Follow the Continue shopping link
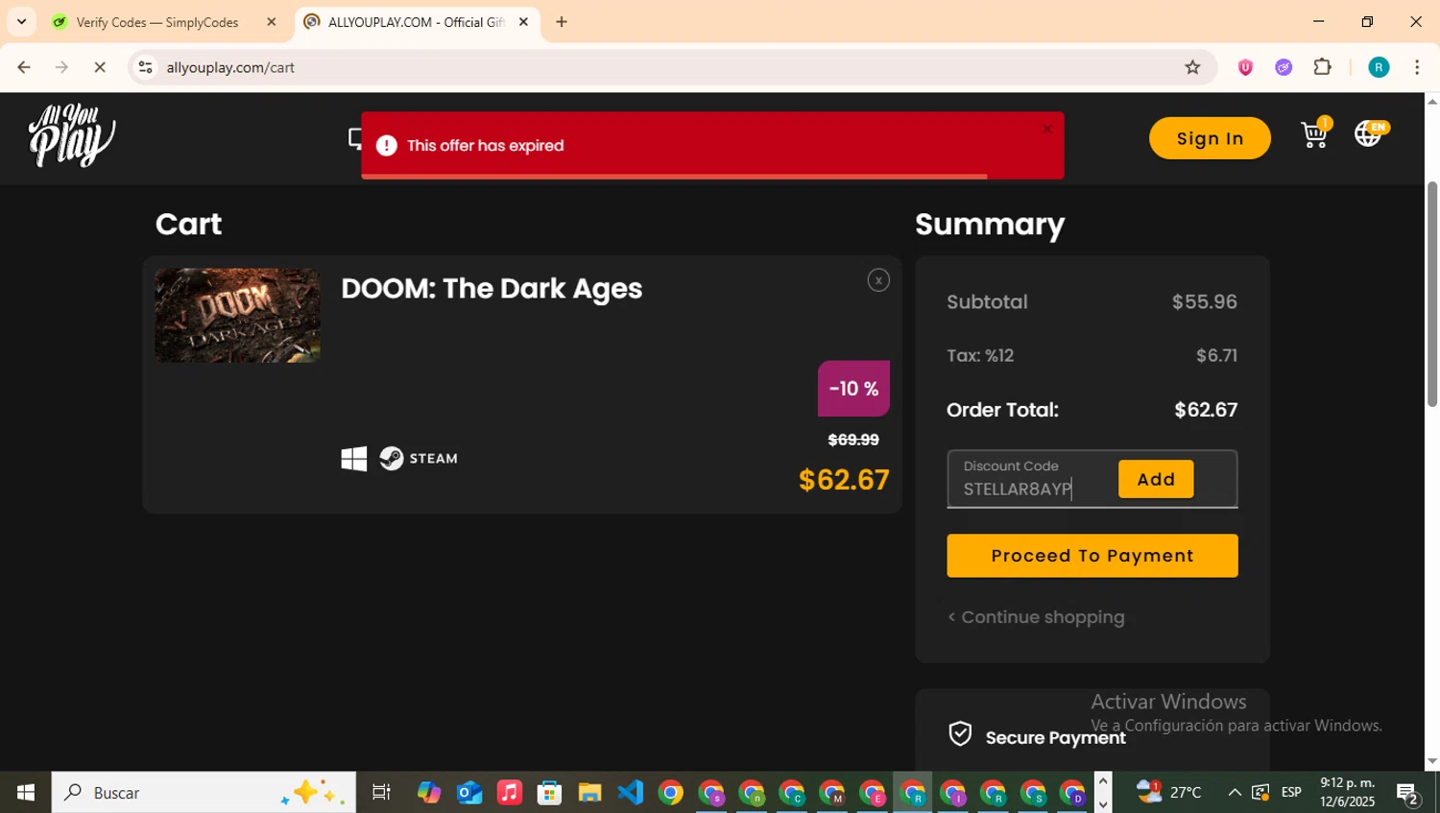1440x813 pixels. (1036, 617)
